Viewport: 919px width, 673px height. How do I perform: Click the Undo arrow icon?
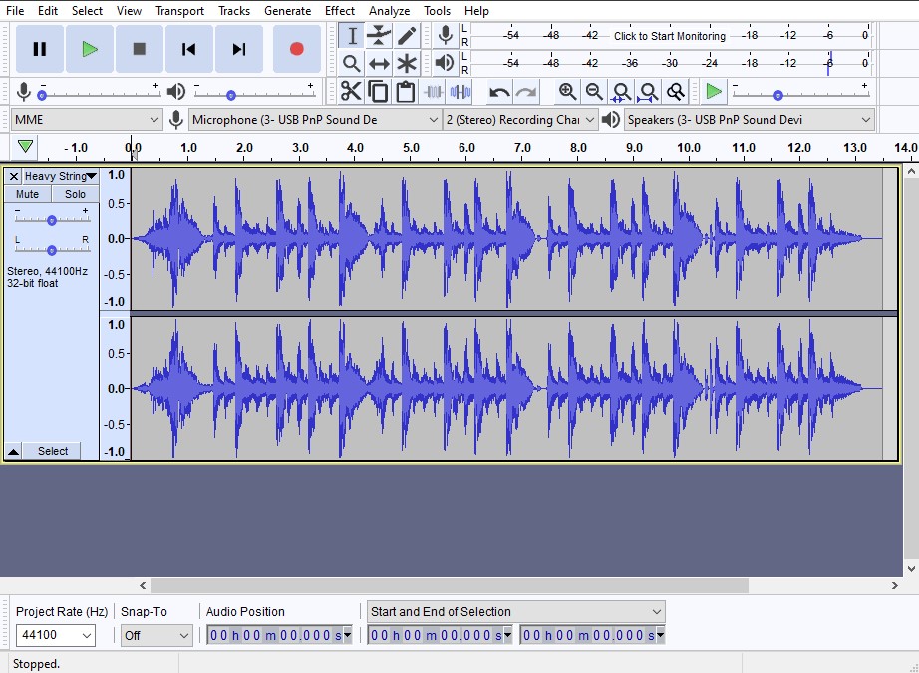[x=499, y=92]
